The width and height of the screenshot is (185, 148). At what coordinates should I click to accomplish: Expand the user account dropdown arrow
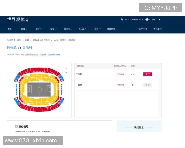pos(159,20)
